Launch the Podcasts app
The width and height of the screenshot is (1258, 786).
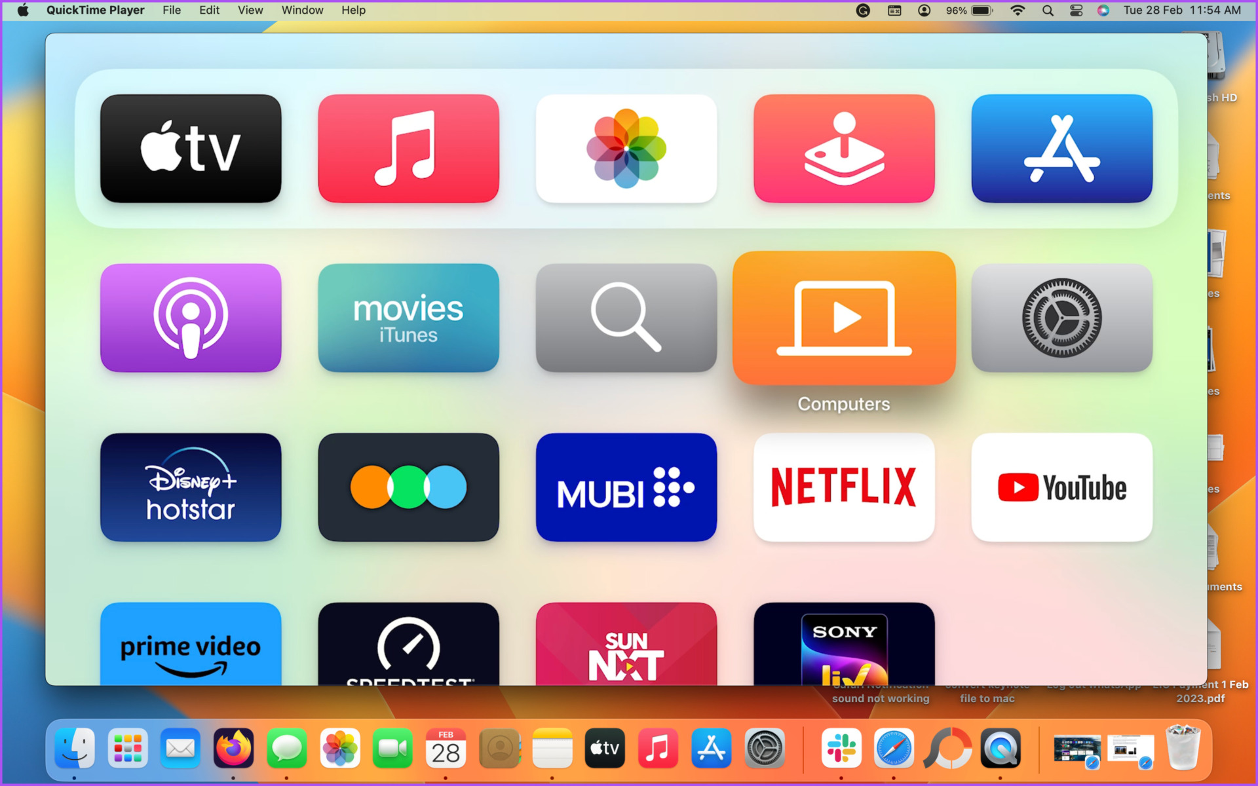pyautogui.click(x=191, y=318)
